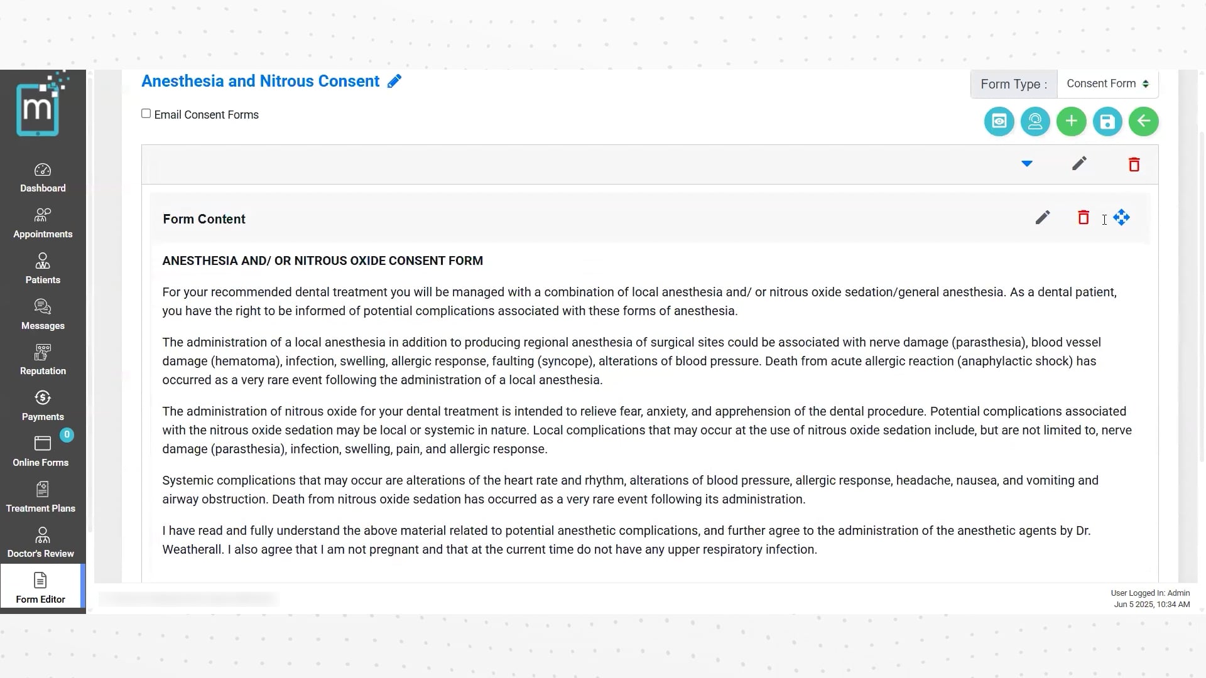
Task: Go back using the green arrow button
Action: [1143, 122]
